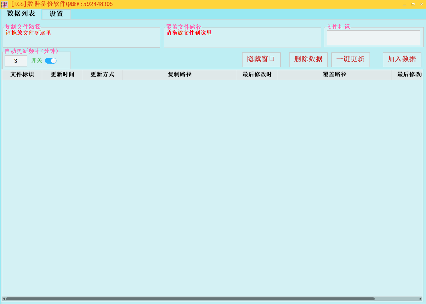Click the 更新方式 column header
The height and width of the screenshot is (304, 426).
click(102, 74)
